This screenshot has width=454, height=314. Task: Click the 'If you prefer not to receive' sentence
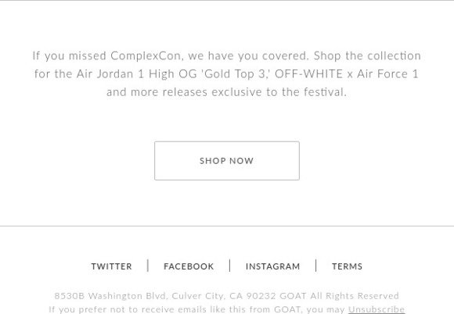tap(197, 309)
